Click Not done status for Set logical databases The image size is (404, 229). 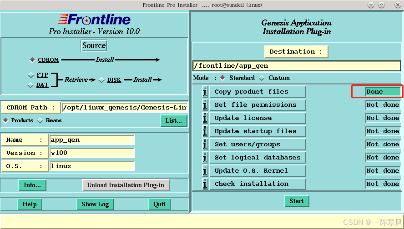(x=383, y=158)
